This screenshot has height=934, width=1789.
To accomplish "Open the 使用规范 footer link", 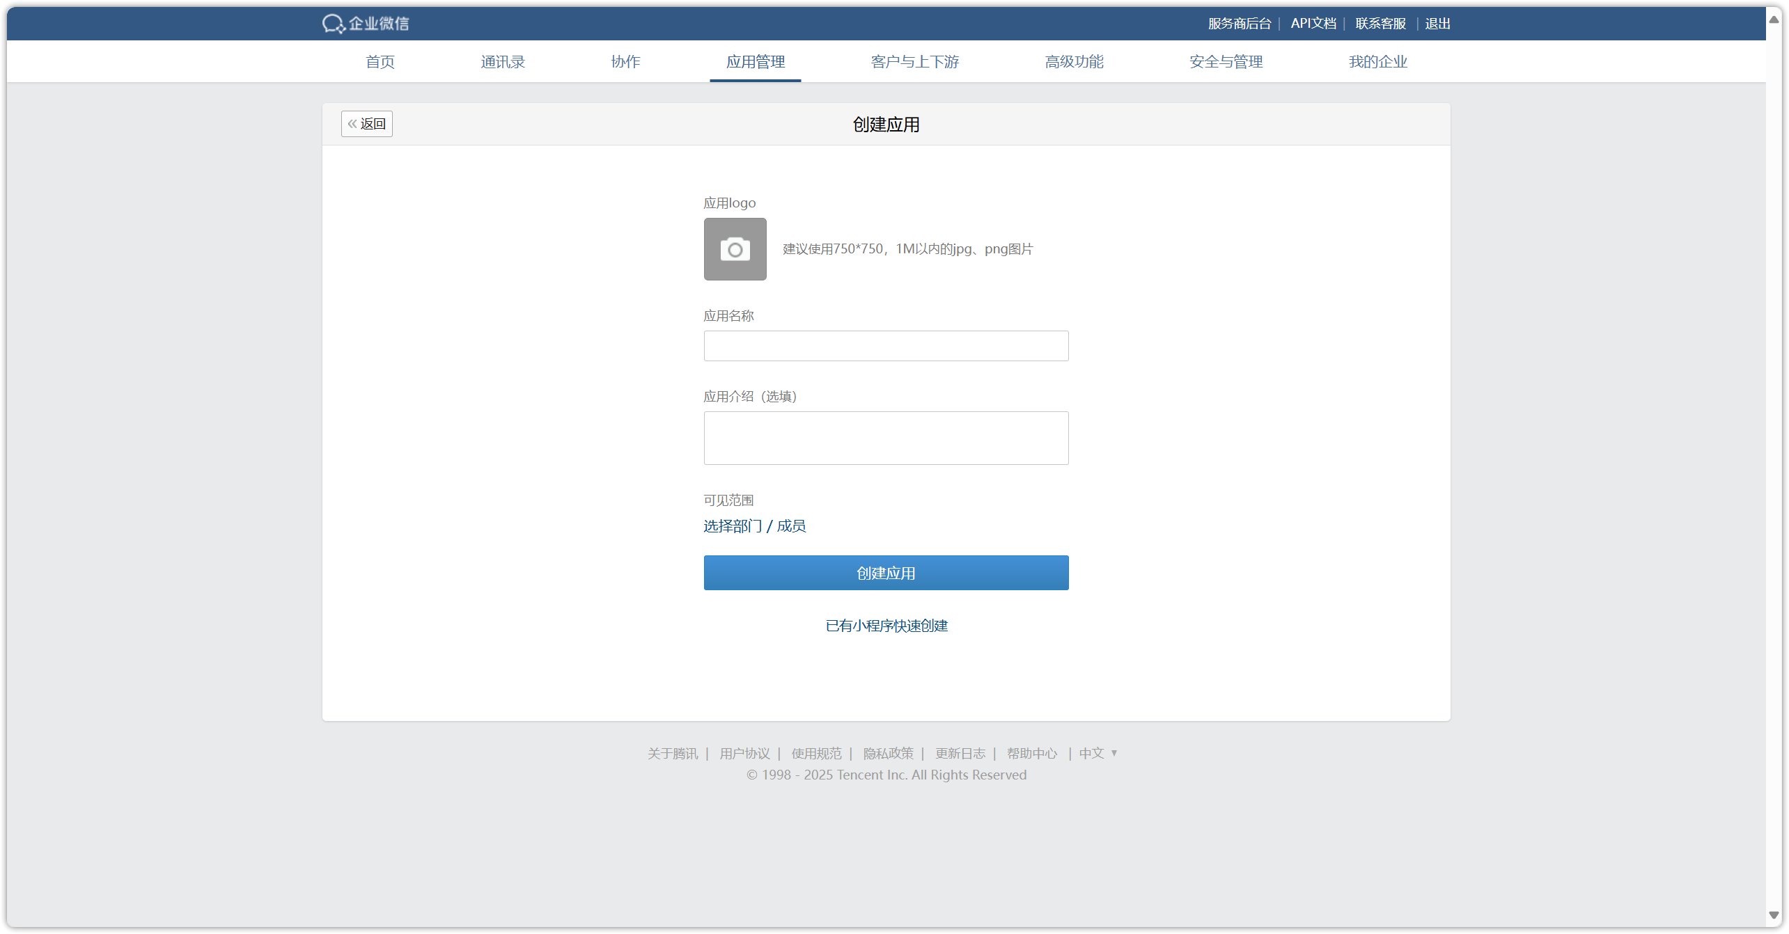I will 816,753.
